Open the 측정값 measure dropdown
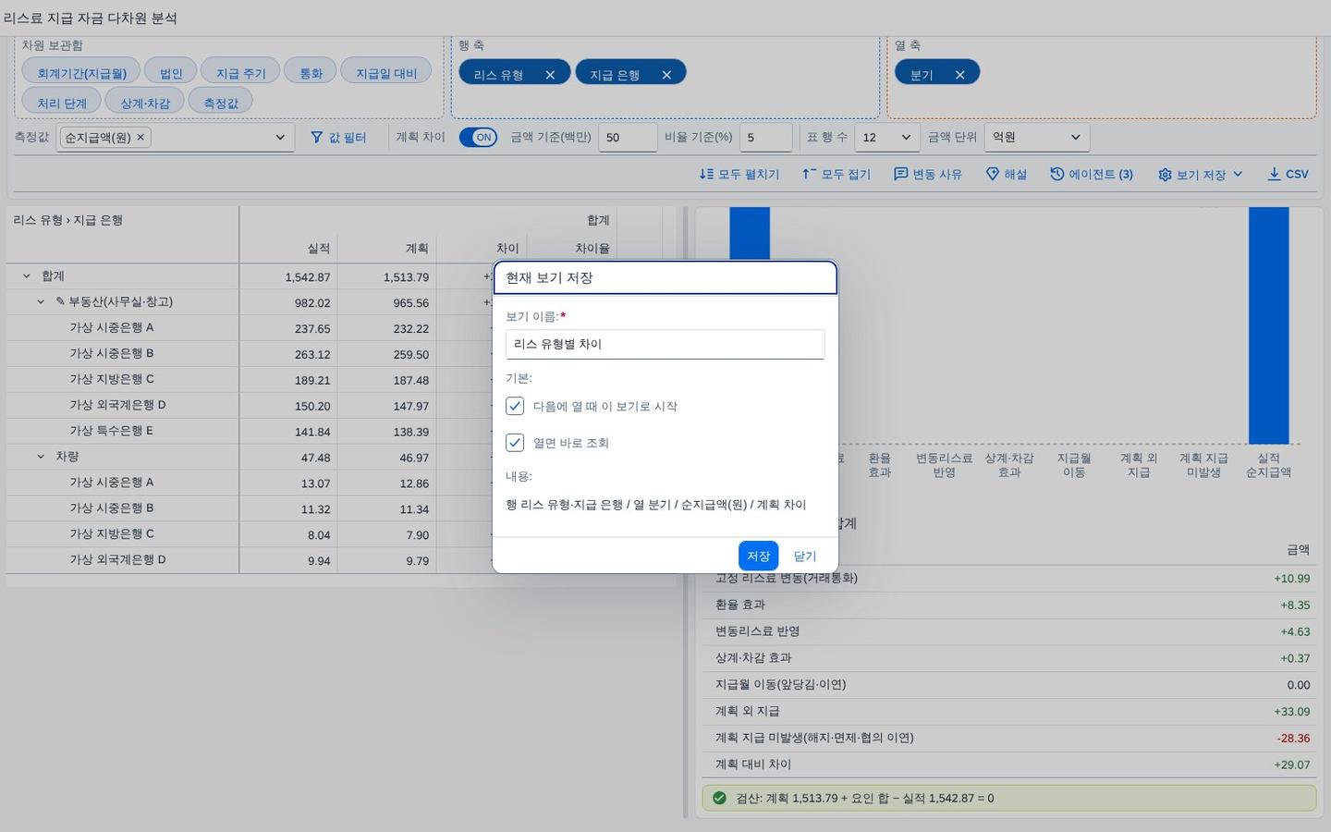The height and width of the screenshot is (832, 1331). pyautogui.click(x=279, y=137)
